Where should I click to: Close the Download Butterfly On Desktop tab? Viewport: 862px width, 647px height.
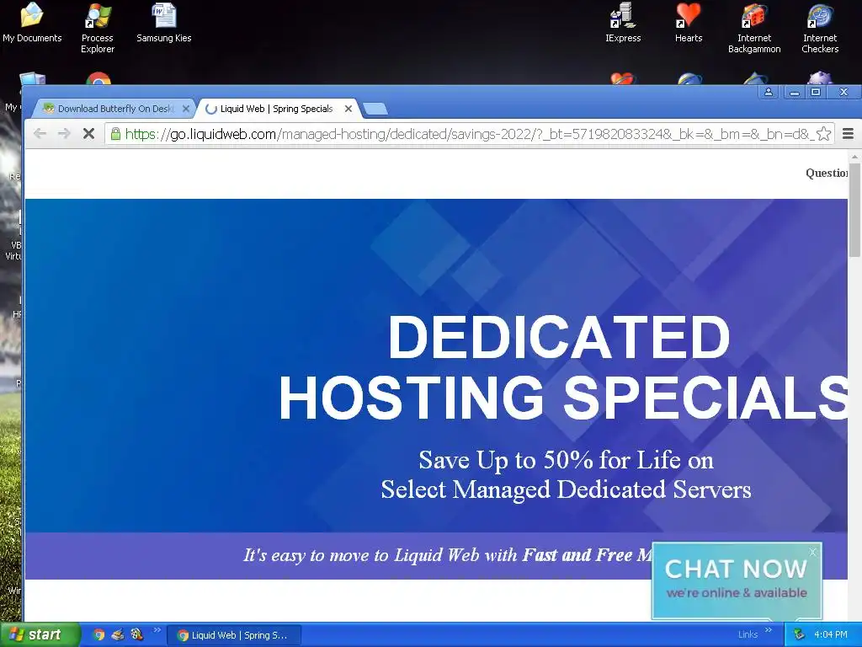(186, 109)
